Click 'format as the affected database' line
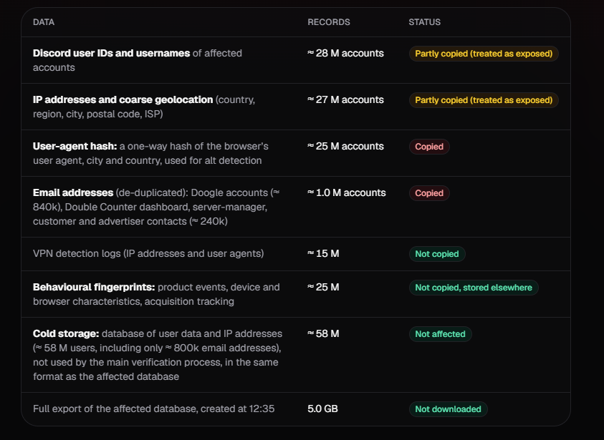This screenshot has height=440, width=604. pyautogui.click(x=106, y=376)
